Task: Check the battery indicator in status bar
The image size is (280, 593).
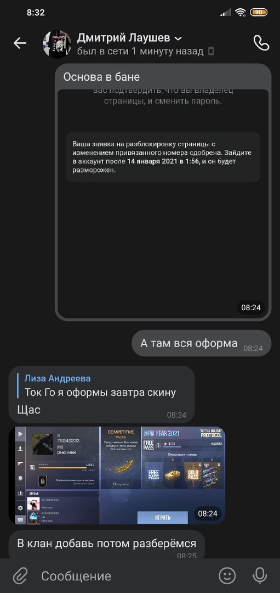Action: click(x=259, y=13)
